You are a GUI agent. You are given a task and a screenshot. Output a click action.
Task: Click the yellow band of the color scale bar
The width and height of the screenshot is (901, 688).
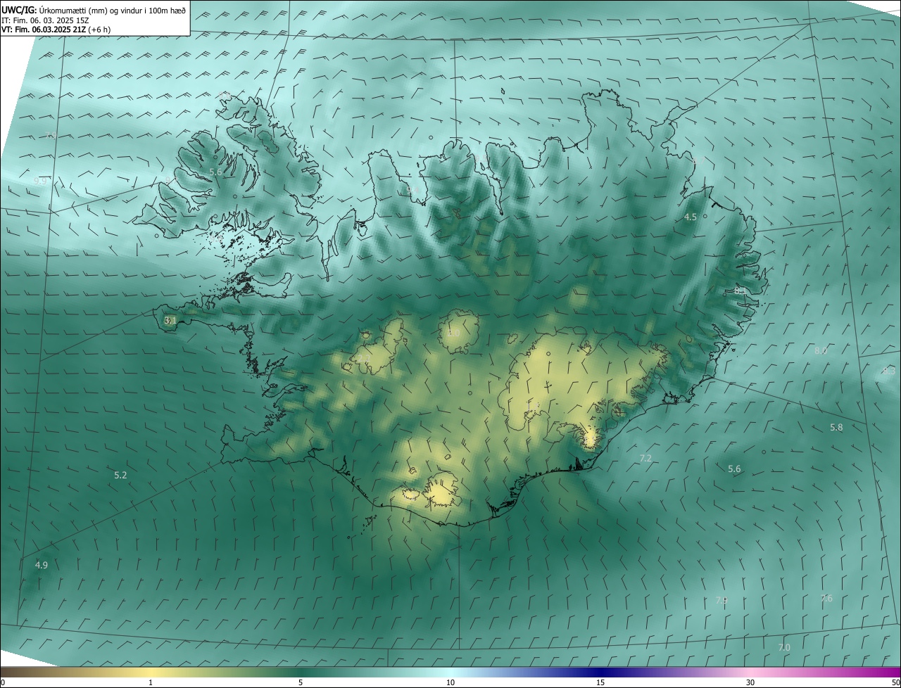151,673
